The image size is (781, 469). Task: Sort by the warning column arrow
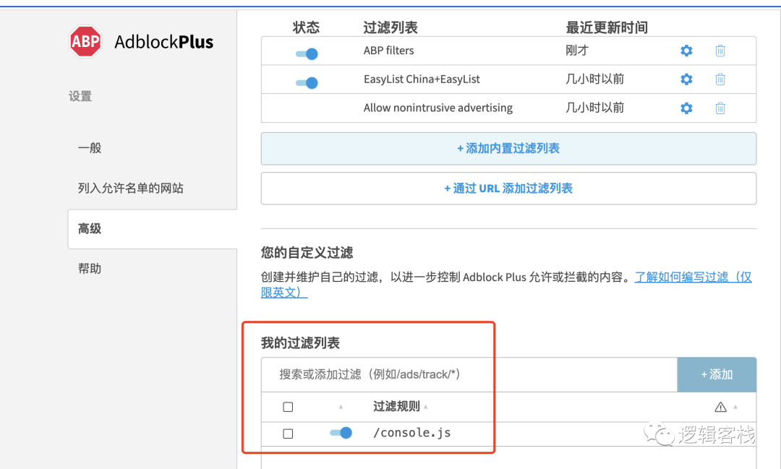coord(735,407)
